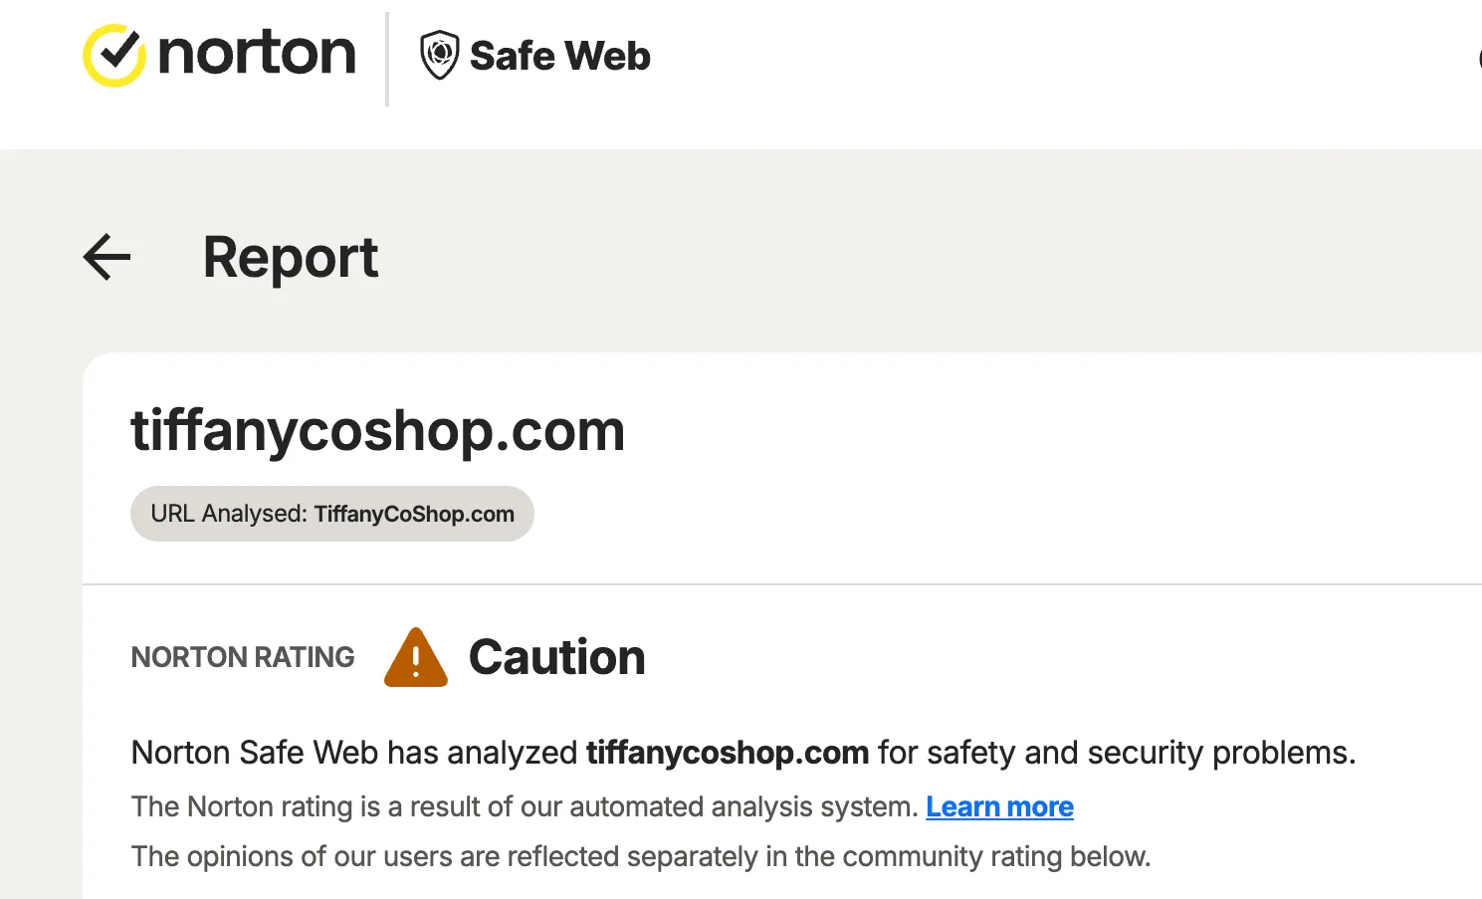Click the community rating sentence text

(x=640, y=856)
